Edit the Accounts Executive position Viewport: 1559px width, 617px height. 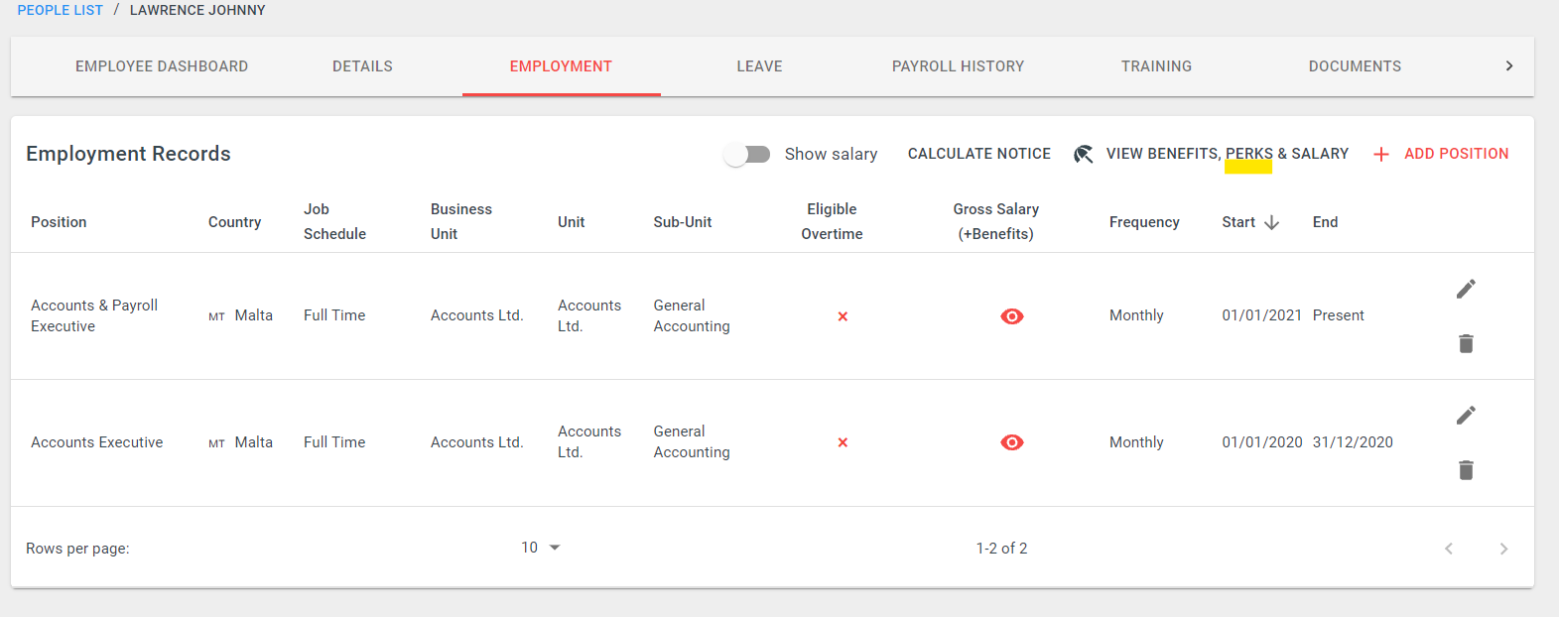(x=1466, y=415)
